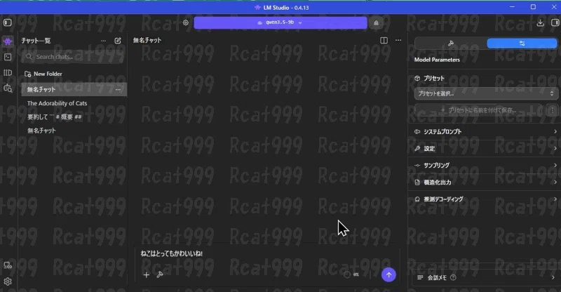Focus the Search chats field
Viewport: 561px width, 292px height.
click(74, 57)
